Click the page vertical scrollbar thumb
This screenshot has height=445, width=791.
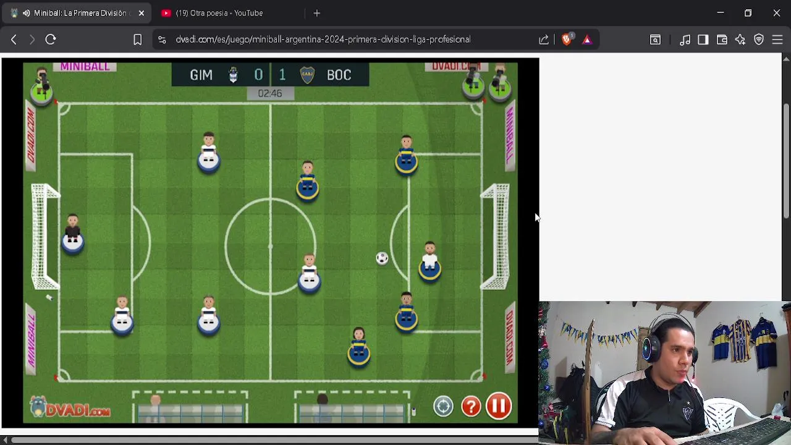pyautogui.click(x=786, y=161)
